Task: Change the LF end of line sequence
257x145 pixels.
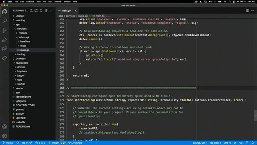Action: pos(235,143)
